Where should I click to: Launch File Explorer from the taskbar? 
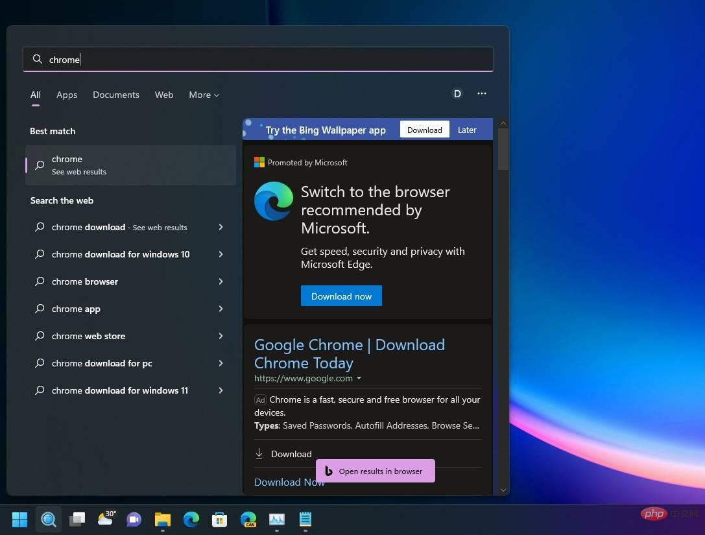click(x=162, y=519)
